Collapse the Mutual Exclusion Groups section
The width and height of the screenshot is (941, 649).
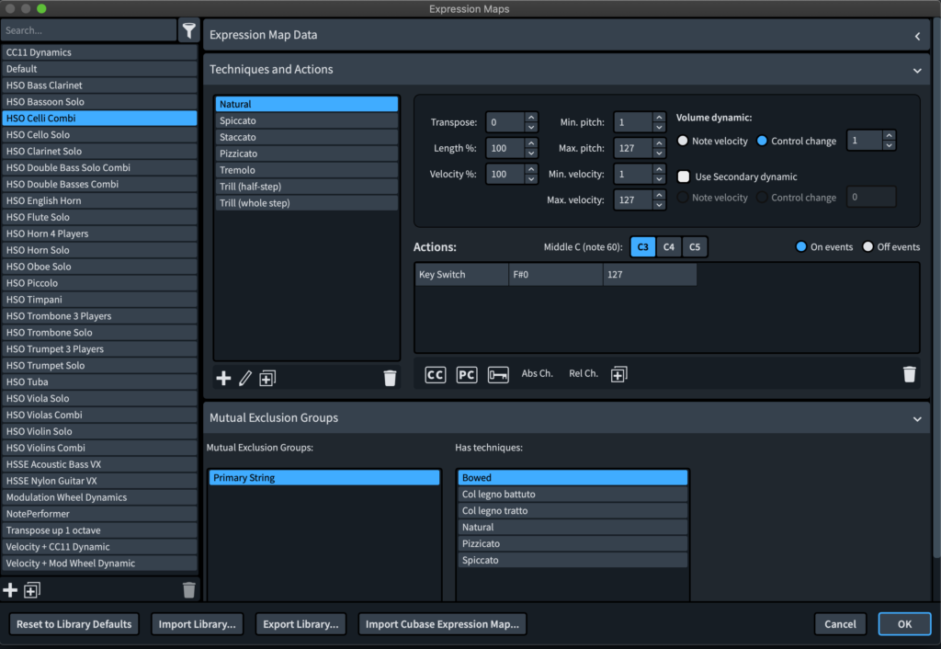point(917,419)
